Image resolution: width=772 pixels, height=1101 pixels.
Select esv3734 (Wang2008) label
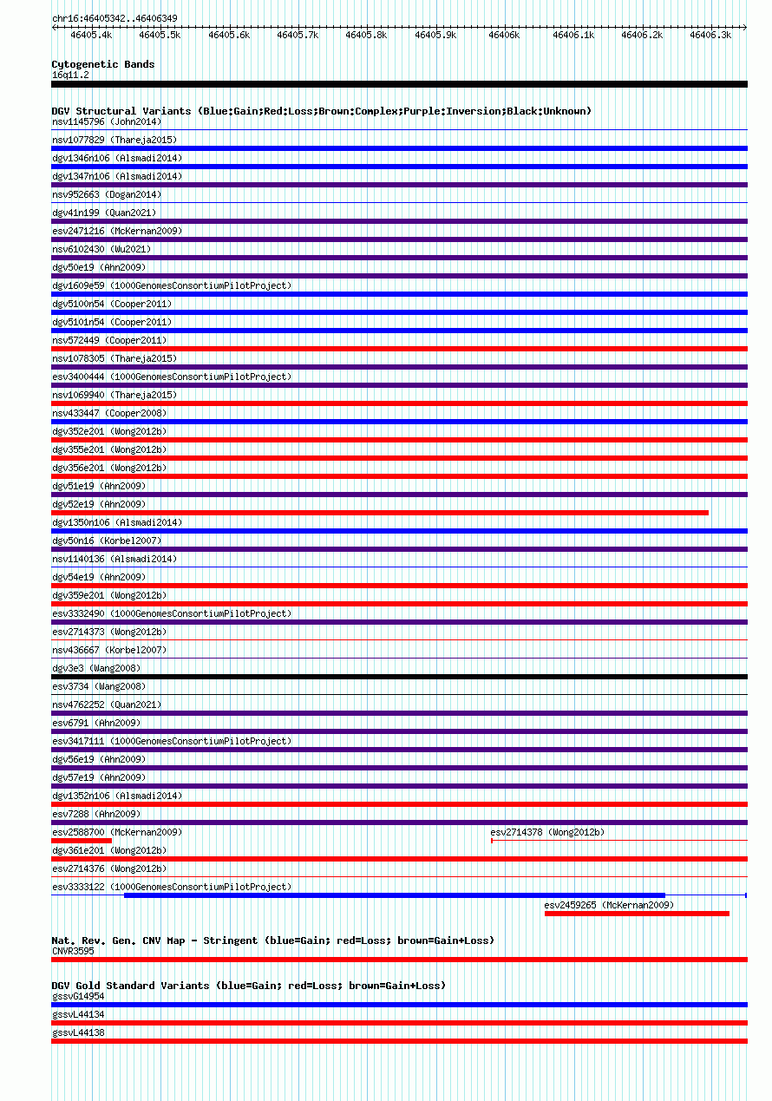pyautogui.click(x=99, y=686)
